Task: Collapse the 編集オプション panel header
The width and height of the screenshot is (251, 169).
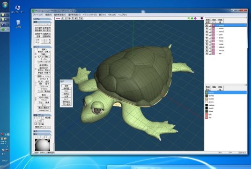Action: 43,115
